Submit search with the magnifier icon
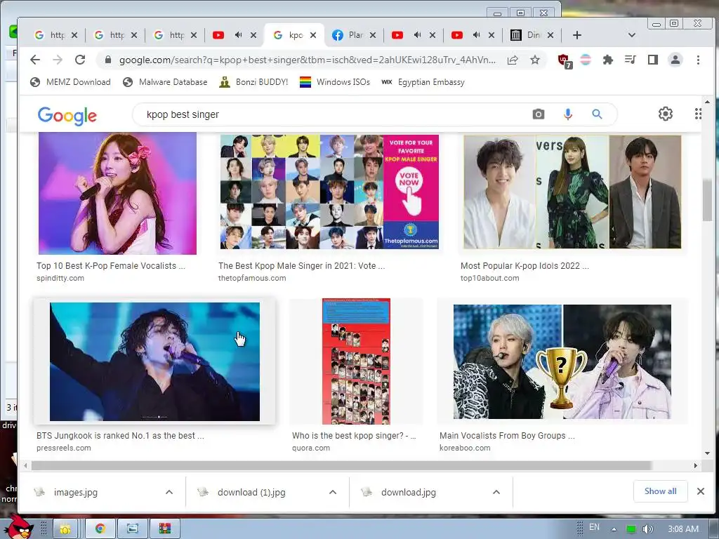 [x=597, y=114]
